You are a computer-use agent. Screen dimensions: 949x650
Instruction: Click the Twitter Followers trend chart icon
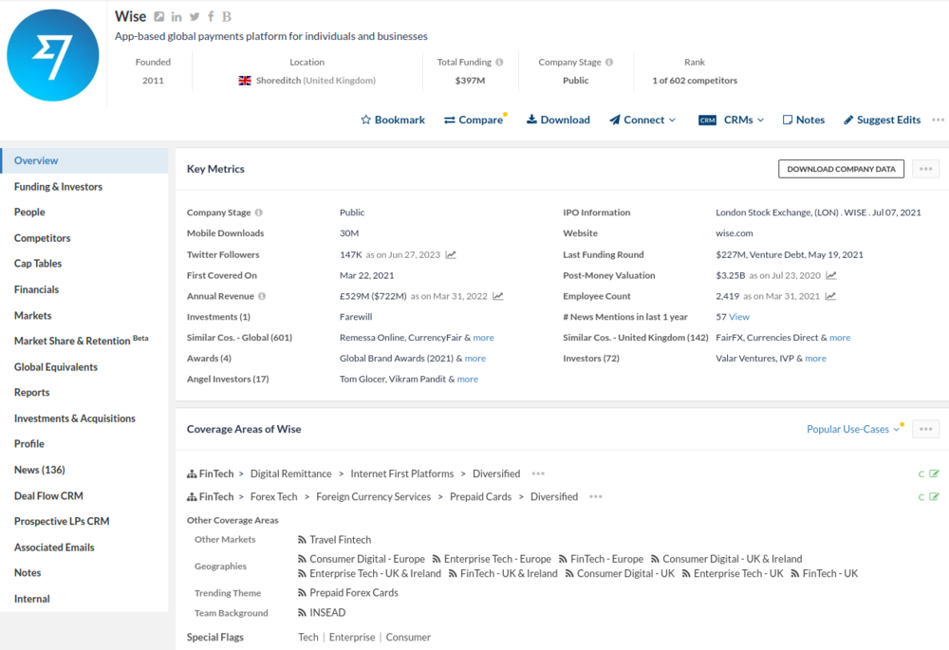click(x=451, y=255)
